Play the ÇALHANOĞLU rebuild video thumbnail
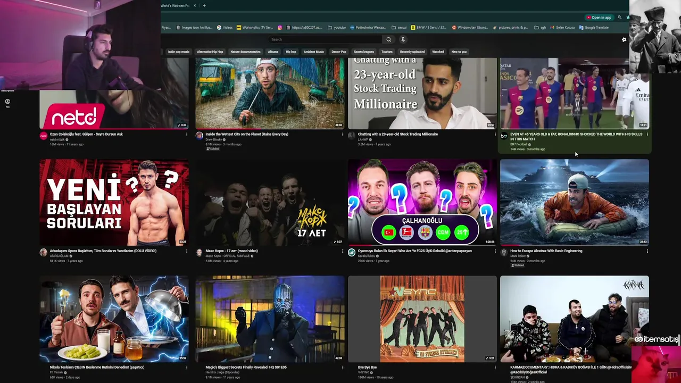This screenshot has height=383, width=681. coord(422,202)
